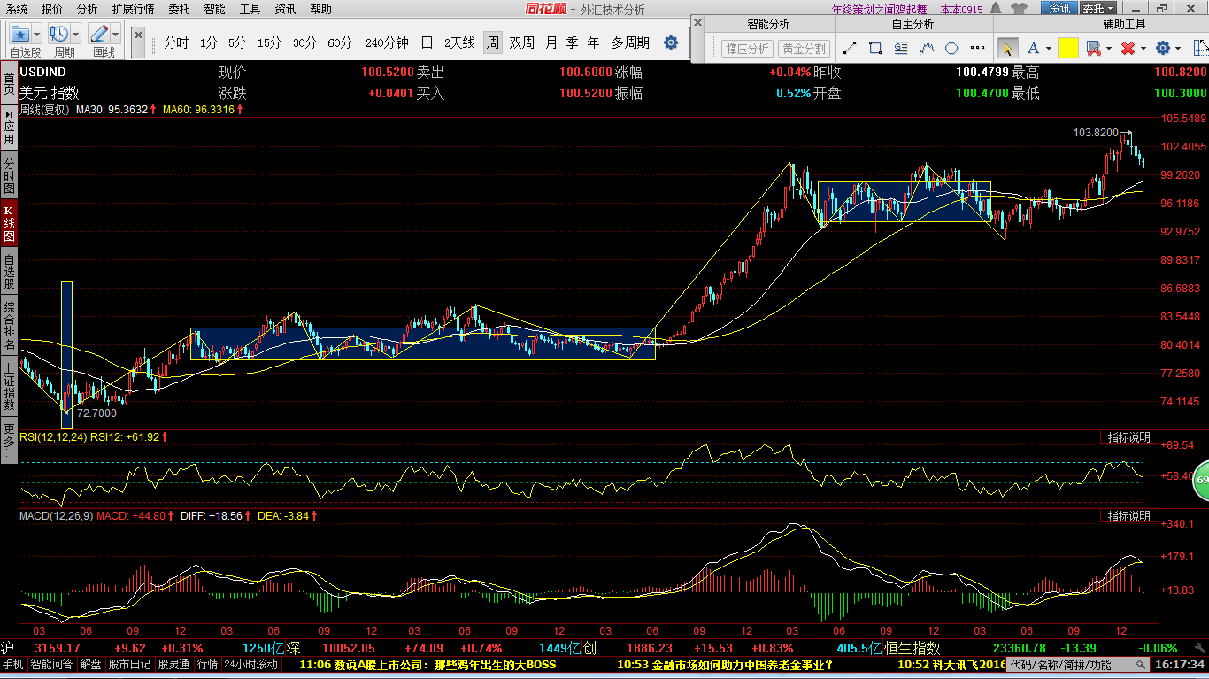The width and height of the screenshot is (1209, 679).
Task: Open dropdown next to 自选股 icon
Action: [x=38, y=35]
